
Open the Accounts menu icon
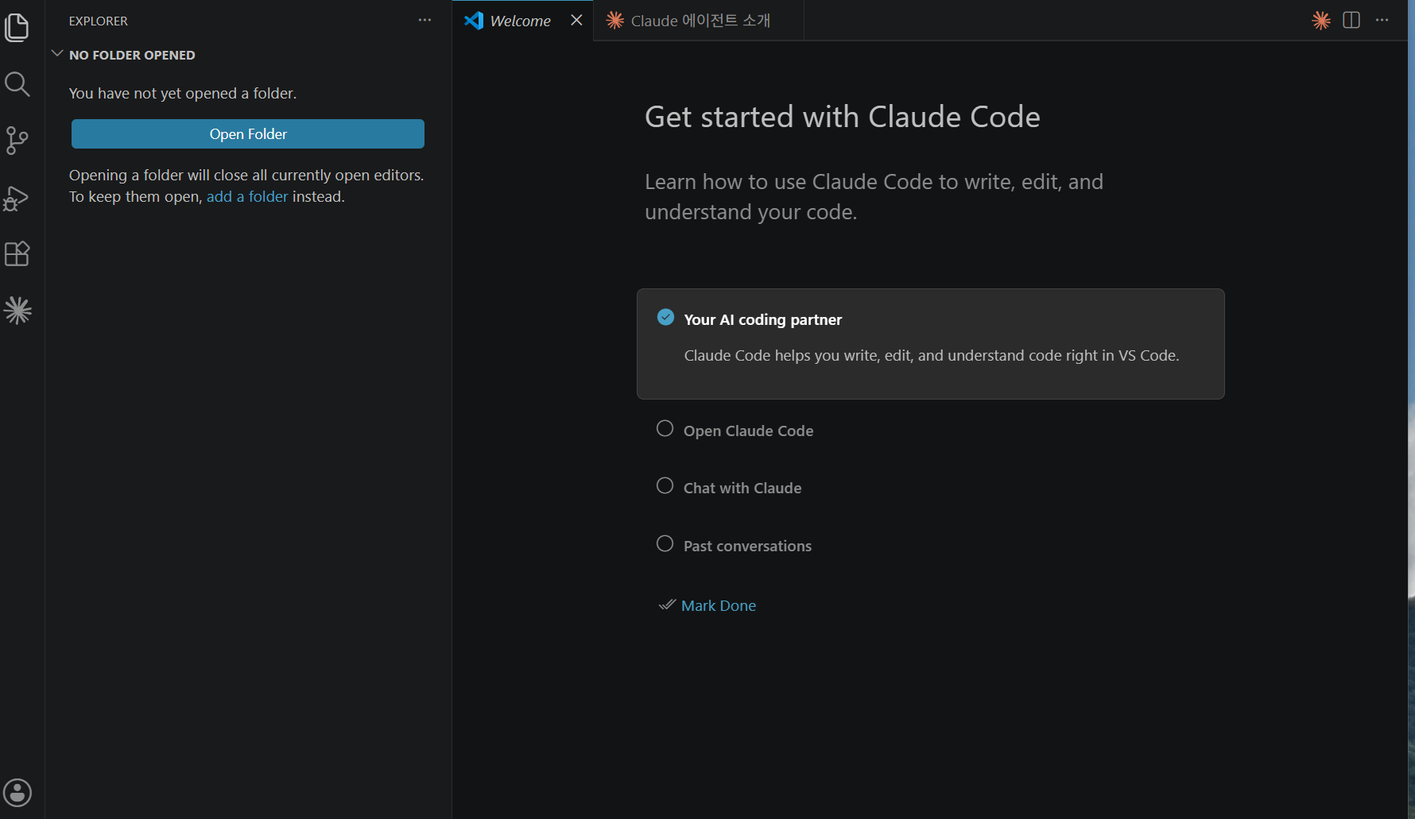pos(17,792)
